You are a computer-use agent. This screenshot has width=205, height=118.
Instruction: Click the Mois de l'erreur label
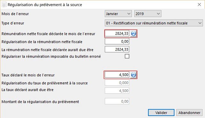(x=15, y=14)
